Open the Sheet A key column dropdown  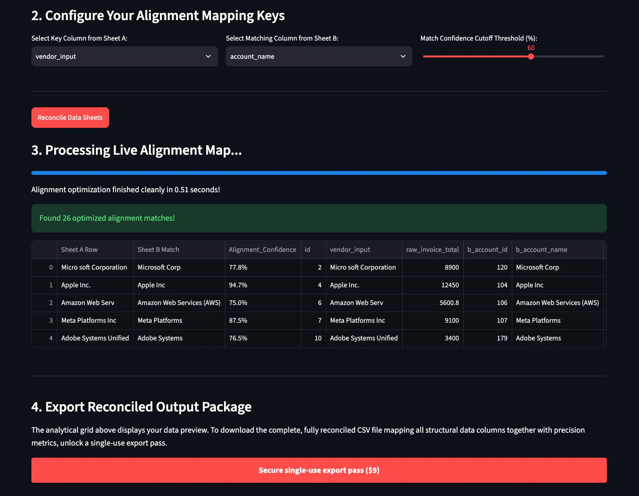[124, 57]
